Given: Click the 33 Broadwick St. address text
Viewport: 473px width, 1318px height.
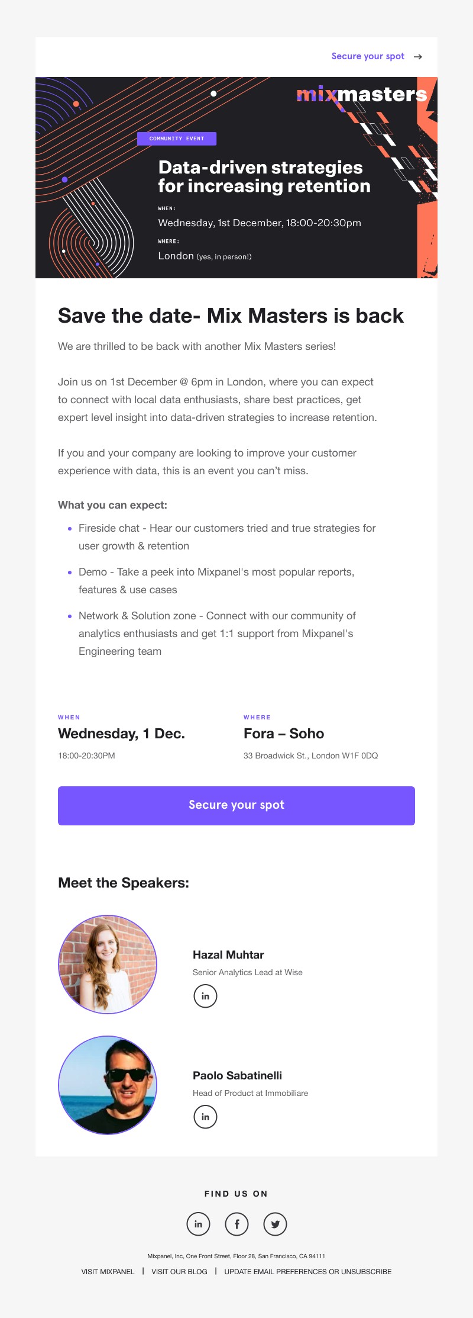Looking at the screenshot, I should coord(310,756).
